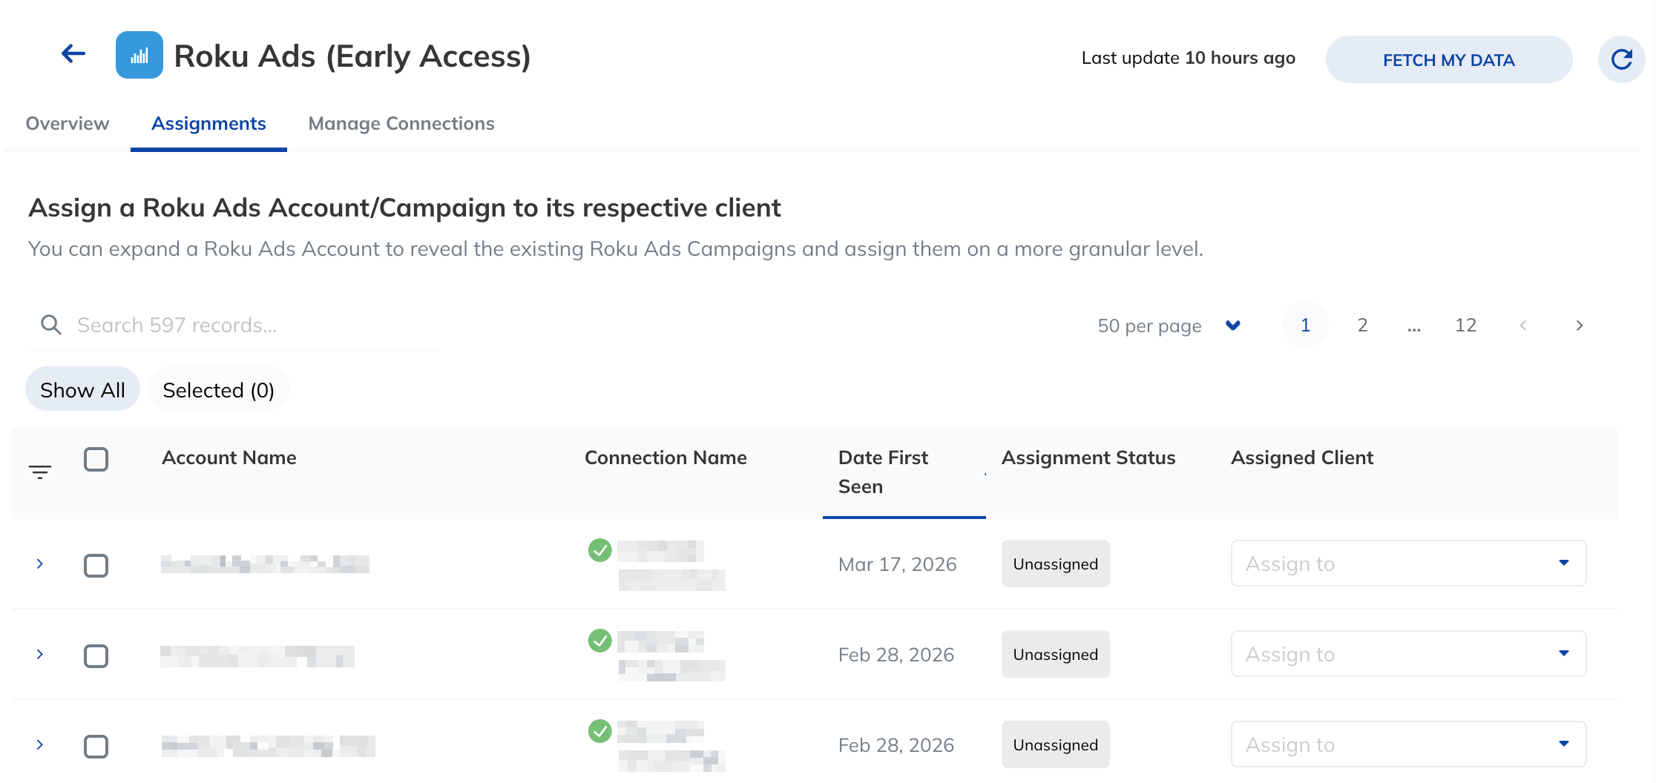This screenshot has height=783, width=1656.
Task: Click the search magnifier icon
Action: coord(51,325)
